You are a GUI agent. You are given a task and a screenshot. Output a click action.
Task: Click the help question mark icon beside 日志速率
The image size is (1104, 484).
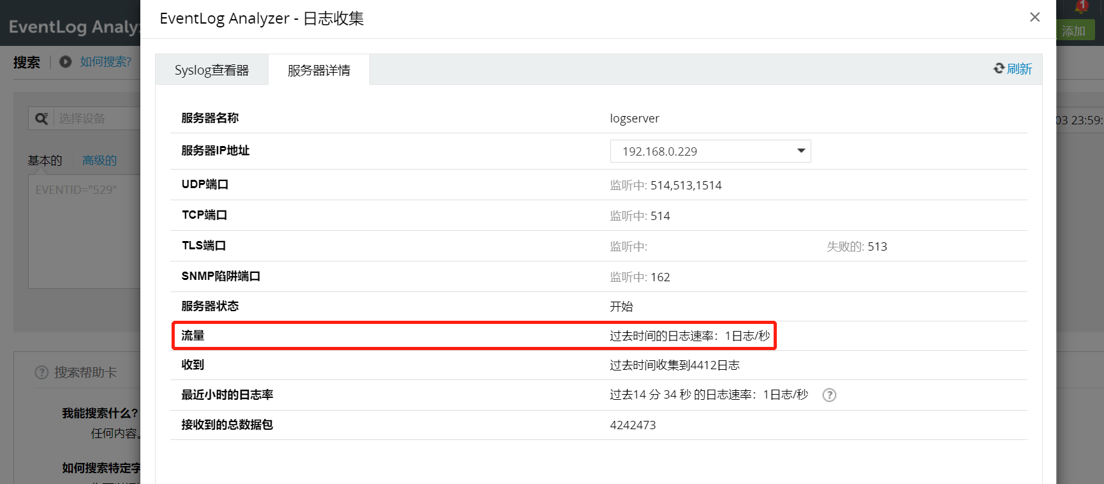tap(829, 395)
